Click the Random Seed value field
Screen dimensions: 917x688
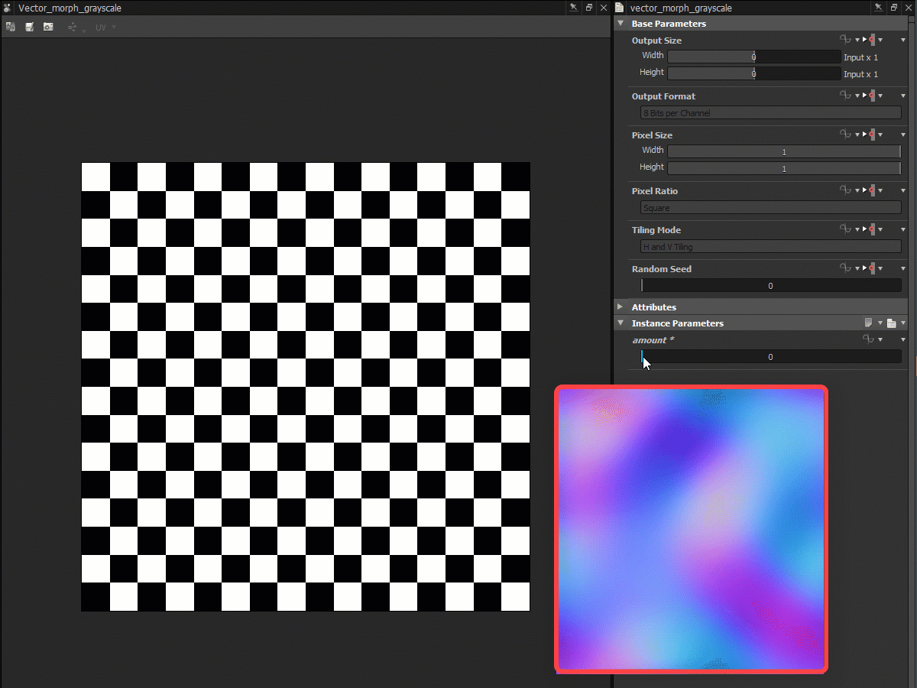pos(770,286)
